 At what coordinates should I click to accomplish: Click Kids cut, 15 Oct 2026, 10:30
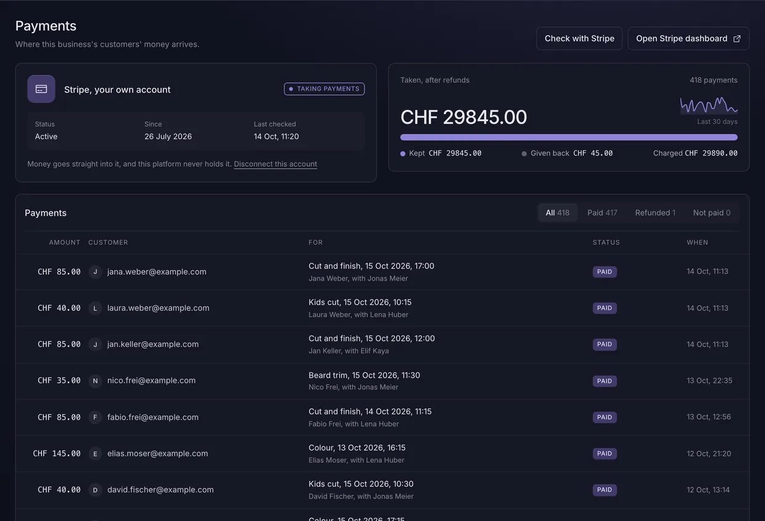click(361, 485)
